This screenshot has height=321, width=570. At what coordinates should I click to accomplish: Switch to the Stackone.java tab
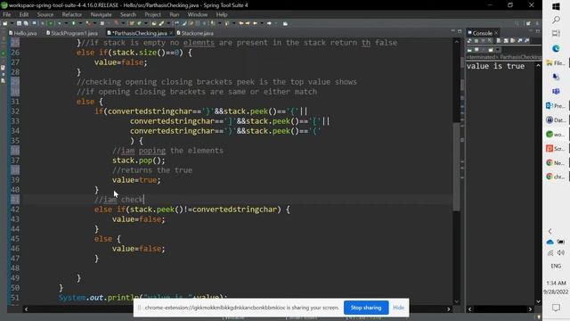(195, 33)
